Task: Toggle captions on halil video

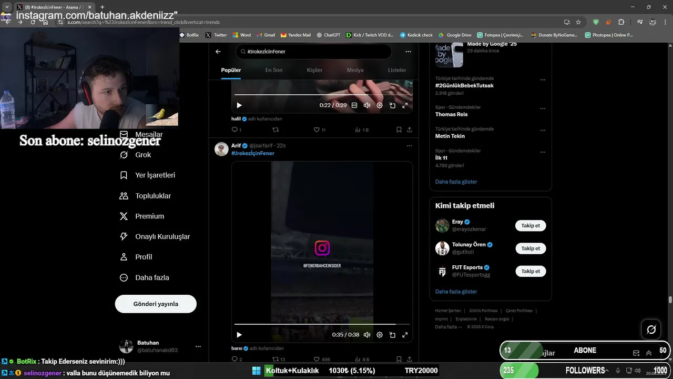Action: [x=354, y=105]
